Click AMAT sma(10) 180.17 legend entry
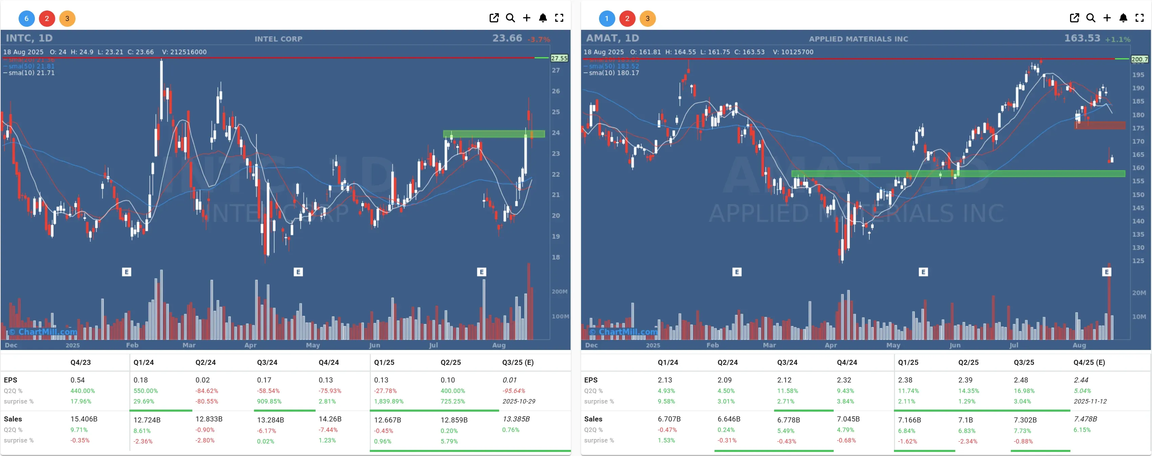Screen dimensions: 1152x456 [612, 72]
